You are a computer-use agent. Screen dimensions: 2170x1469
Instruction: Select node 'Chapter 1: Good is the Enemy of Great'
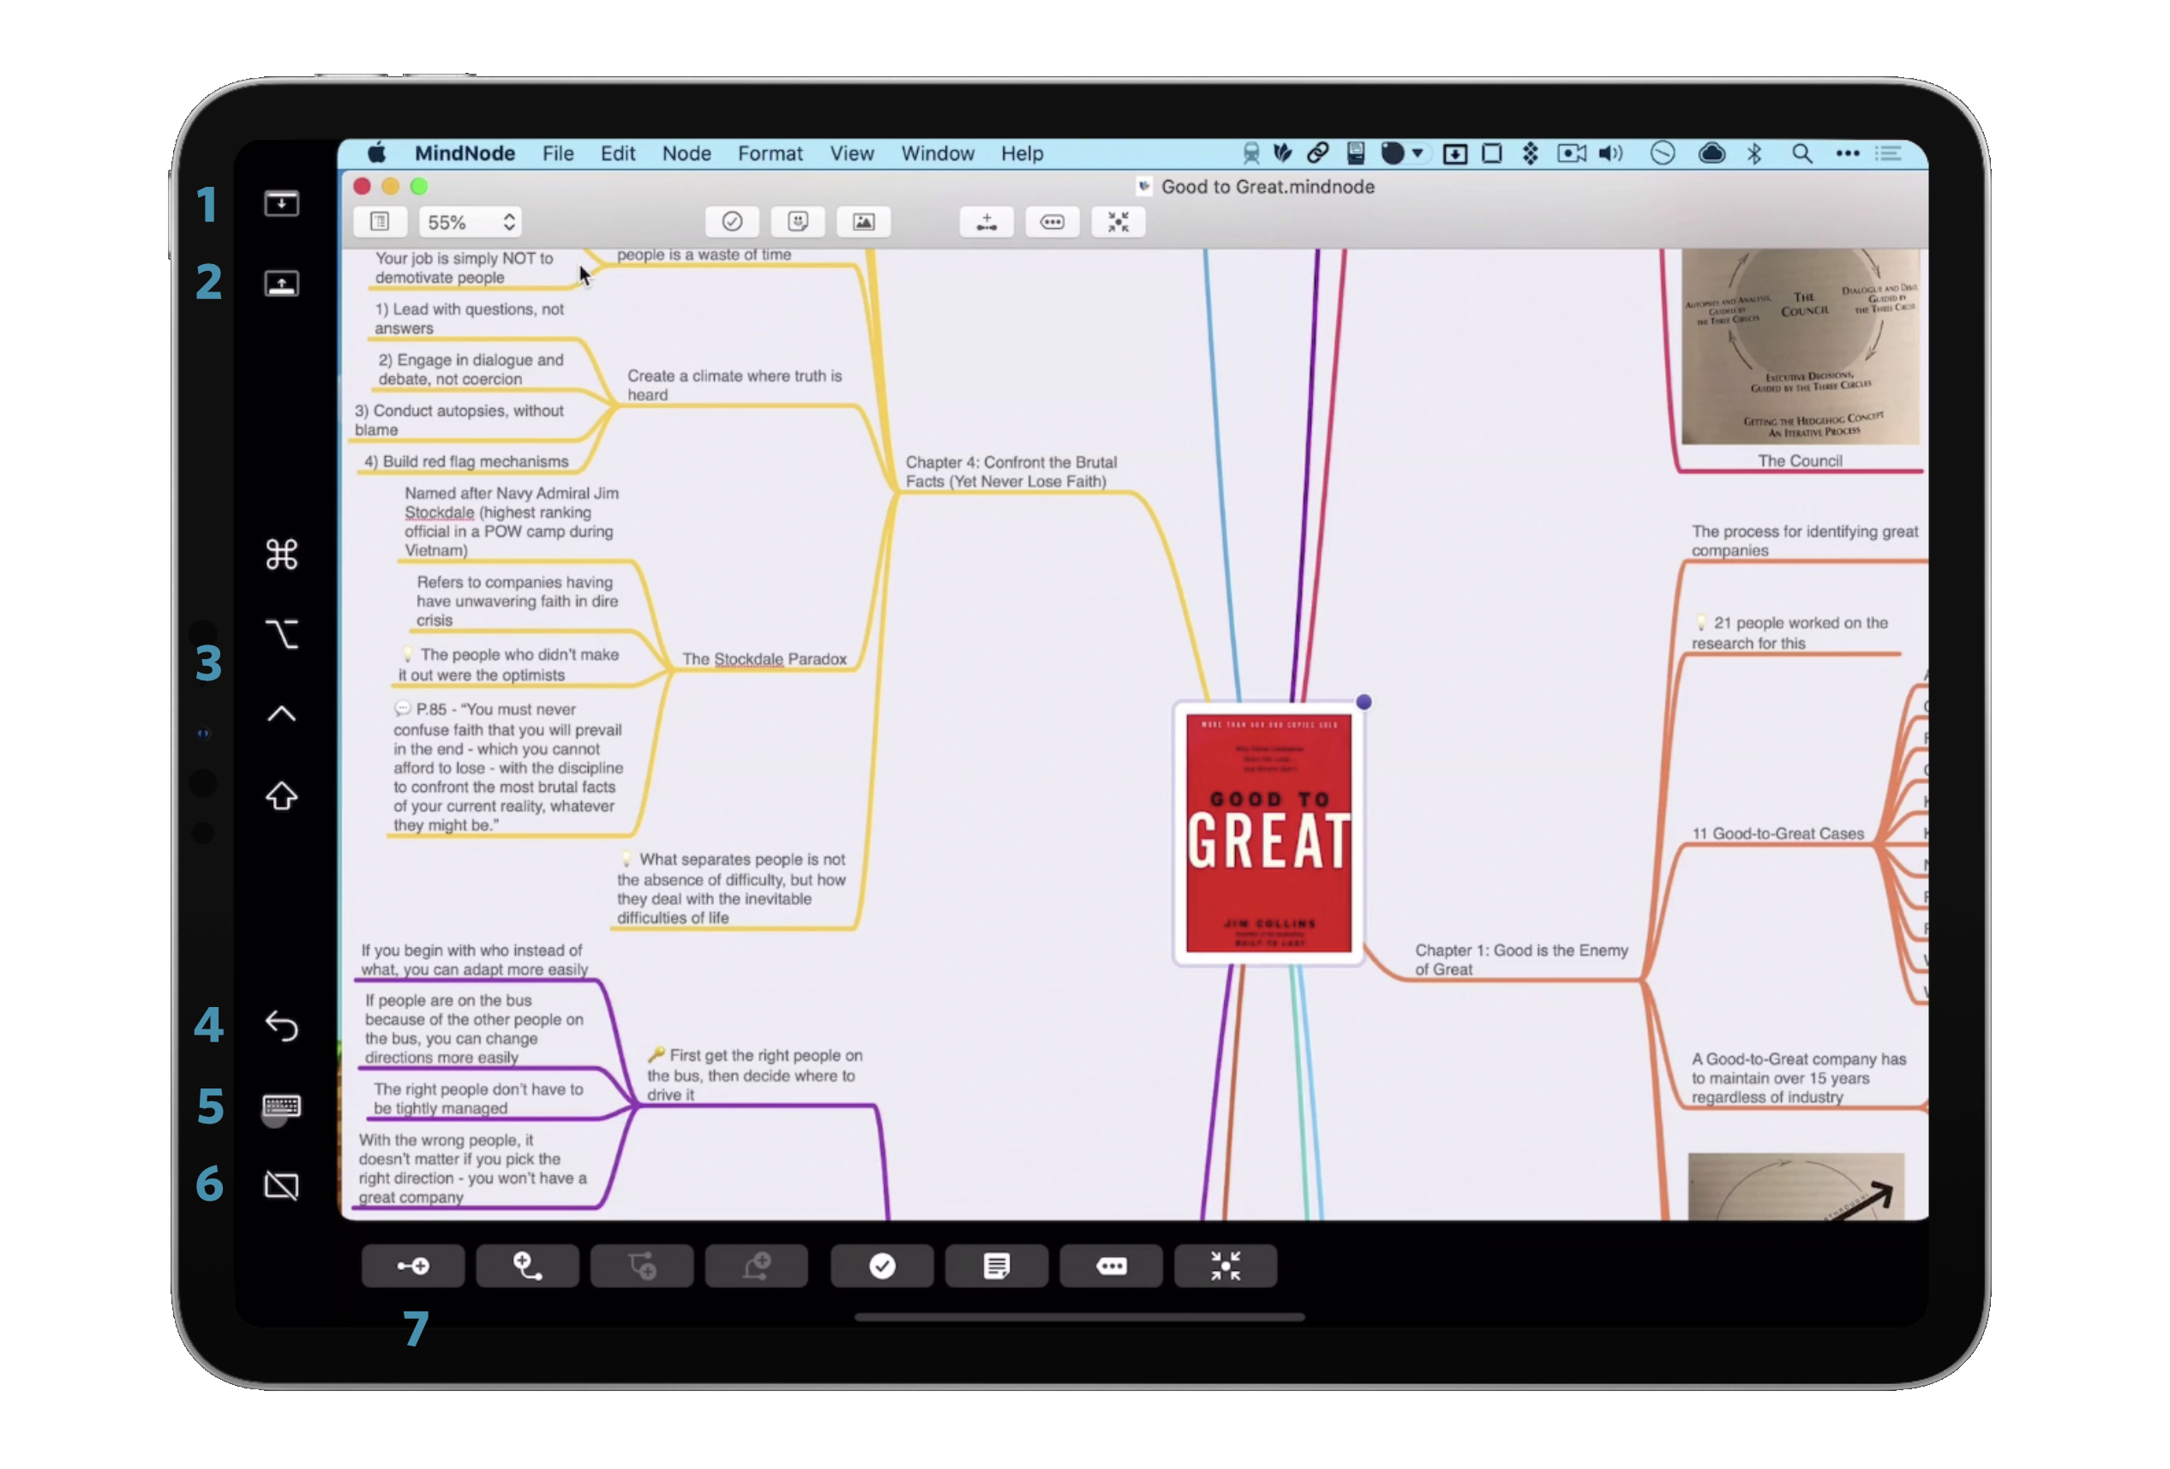pos(1520,959)
